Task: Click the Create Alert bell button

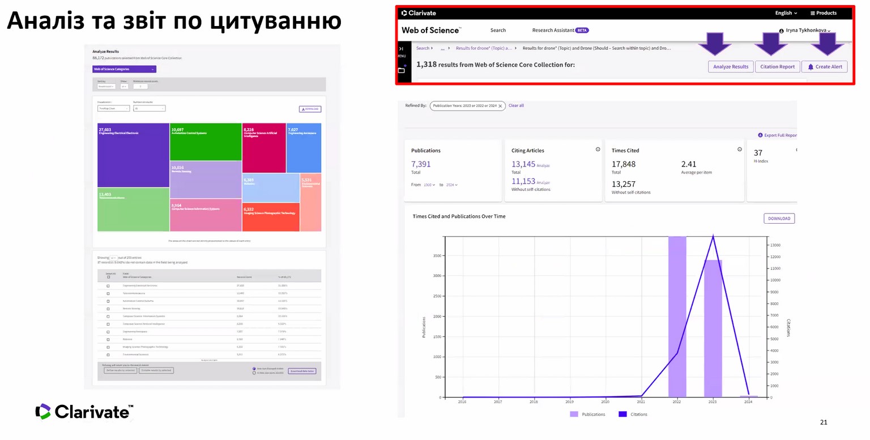Action: (824, 67)
